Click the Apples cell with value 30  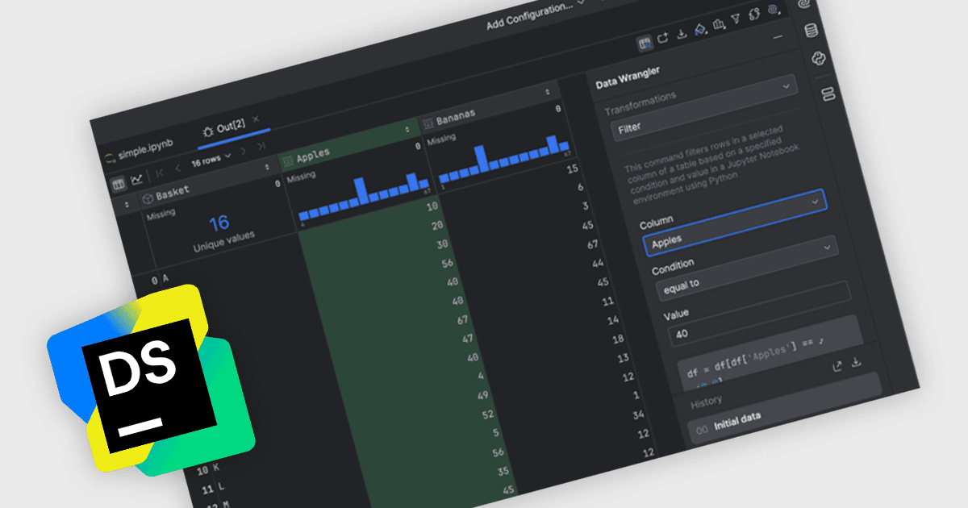442,244
